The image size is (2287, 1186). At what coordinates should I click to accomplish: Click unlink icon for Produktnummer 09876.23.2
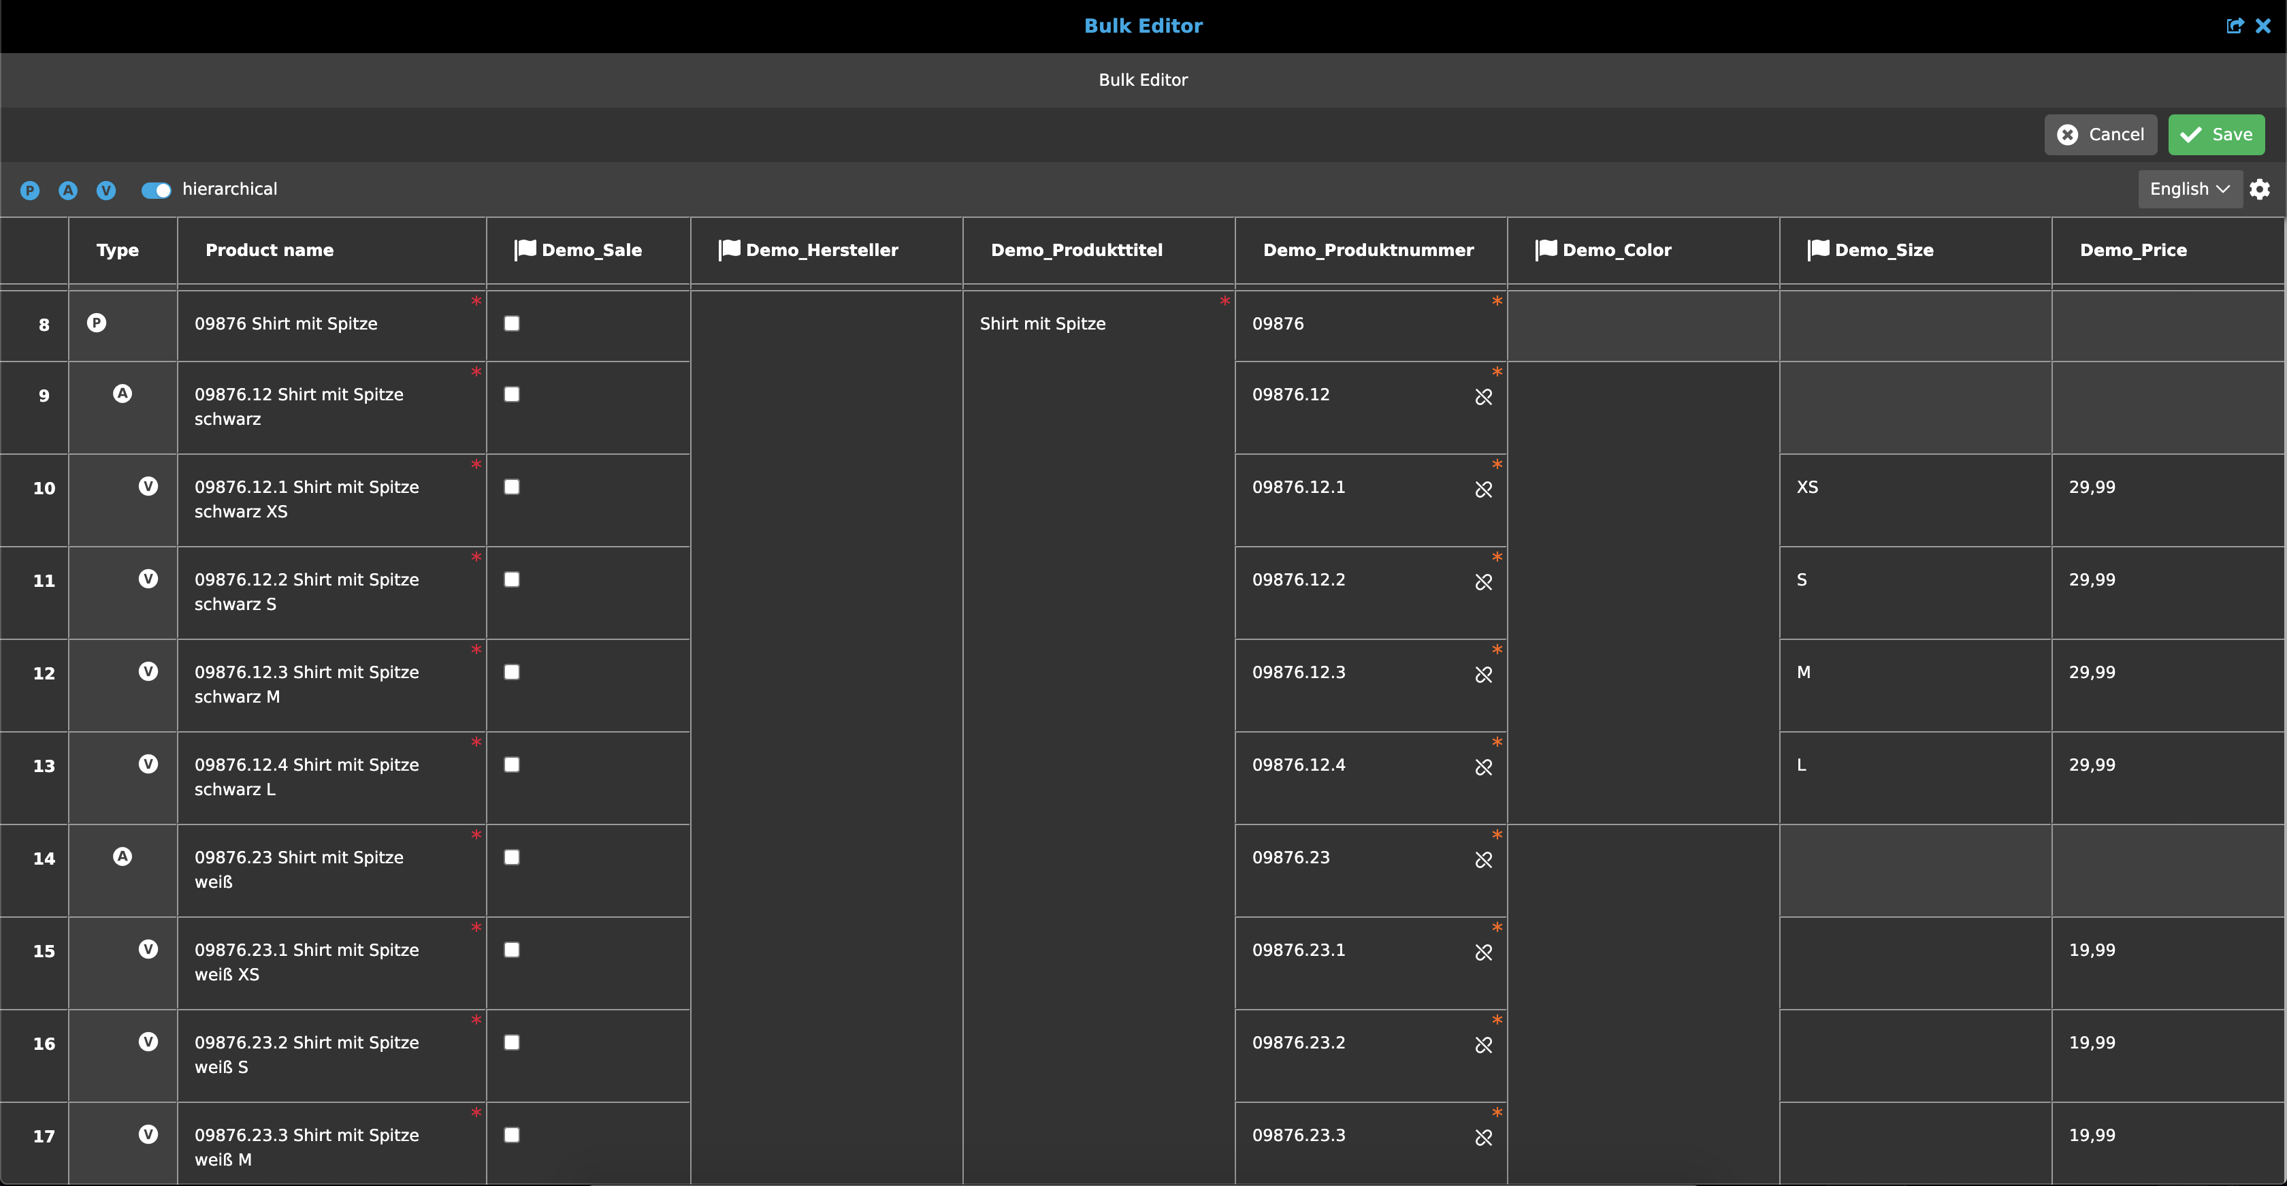point(1484,1045)
